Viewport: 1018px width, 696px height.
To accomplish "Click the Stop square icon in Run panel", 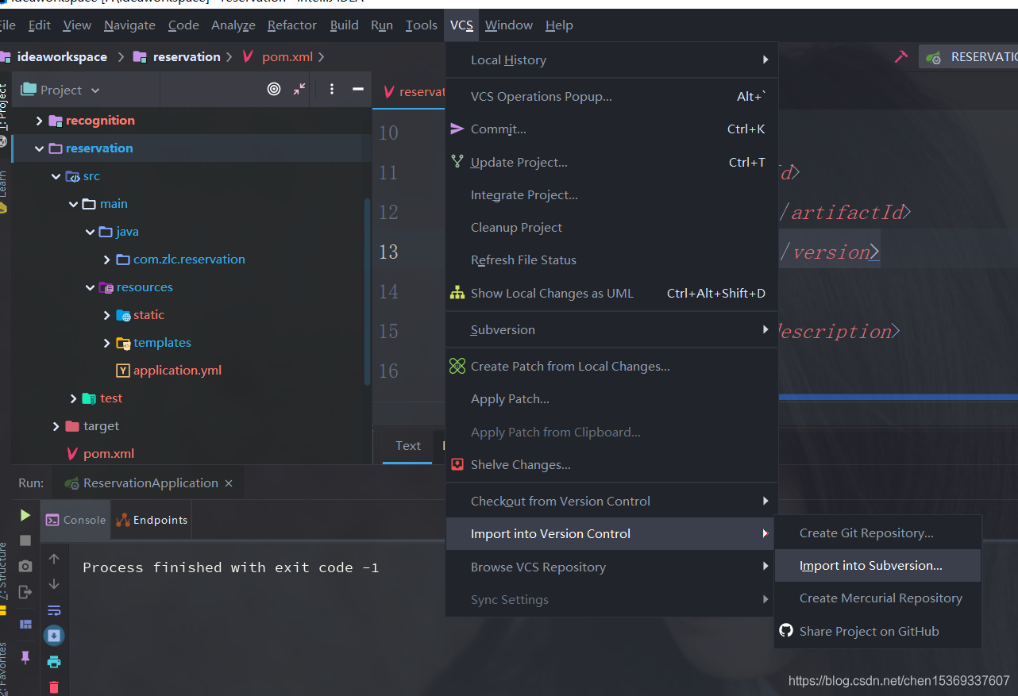I will pyautogui.click(x=25, y=540).
